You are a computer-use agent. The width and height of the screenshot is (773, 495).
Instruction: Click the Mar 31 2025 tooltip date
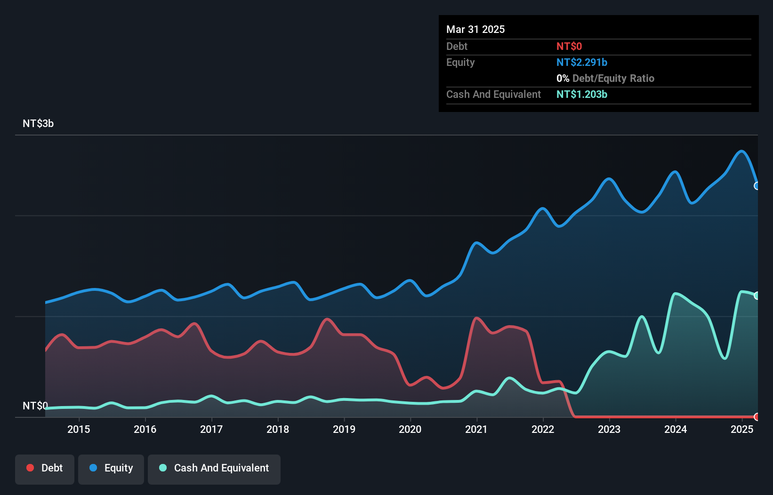tap(475, 30)
